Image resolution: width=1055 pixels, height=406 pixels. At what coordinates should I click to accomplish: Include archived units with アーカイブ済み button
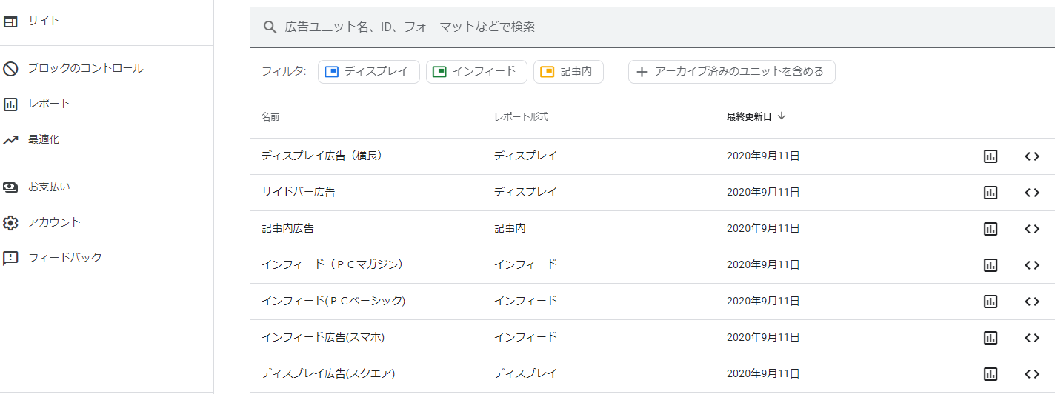pos(731,72)
